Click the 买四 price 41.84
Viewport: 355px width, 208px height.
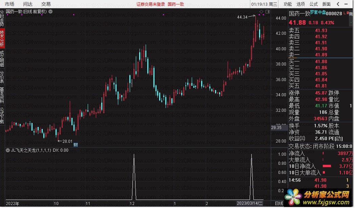[x=321, y=80]
